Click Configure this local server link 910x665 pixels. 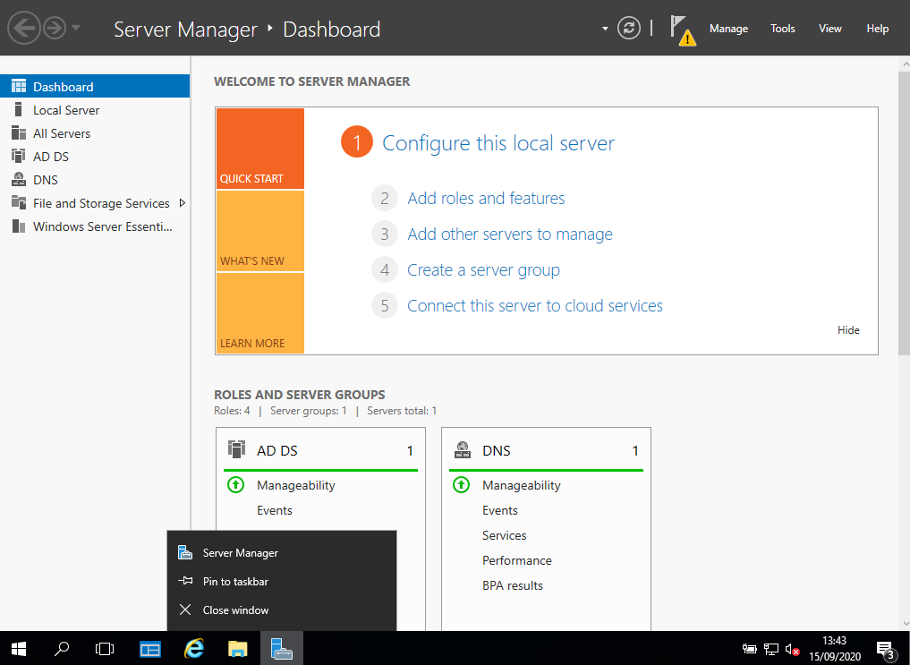tap(498, 143)
